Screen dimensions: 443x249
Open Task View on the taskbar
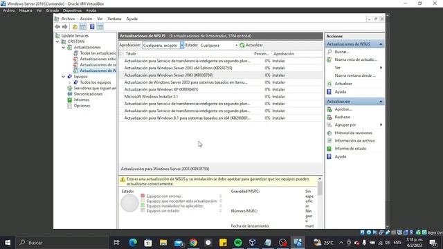(116, 243)
